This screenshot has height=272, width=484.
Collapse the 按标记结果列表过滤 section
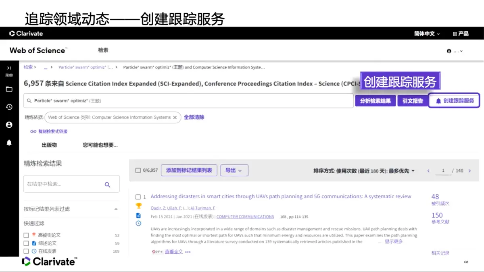(x=116, y=209)
